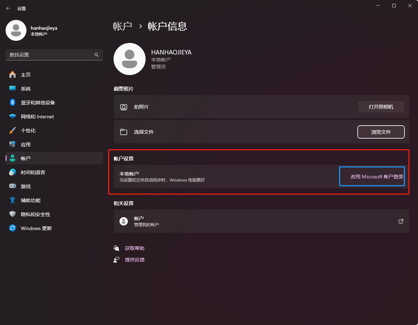Open the 获取帮助 link
This screenshot has height=325, width=418.
click(135, 248)
